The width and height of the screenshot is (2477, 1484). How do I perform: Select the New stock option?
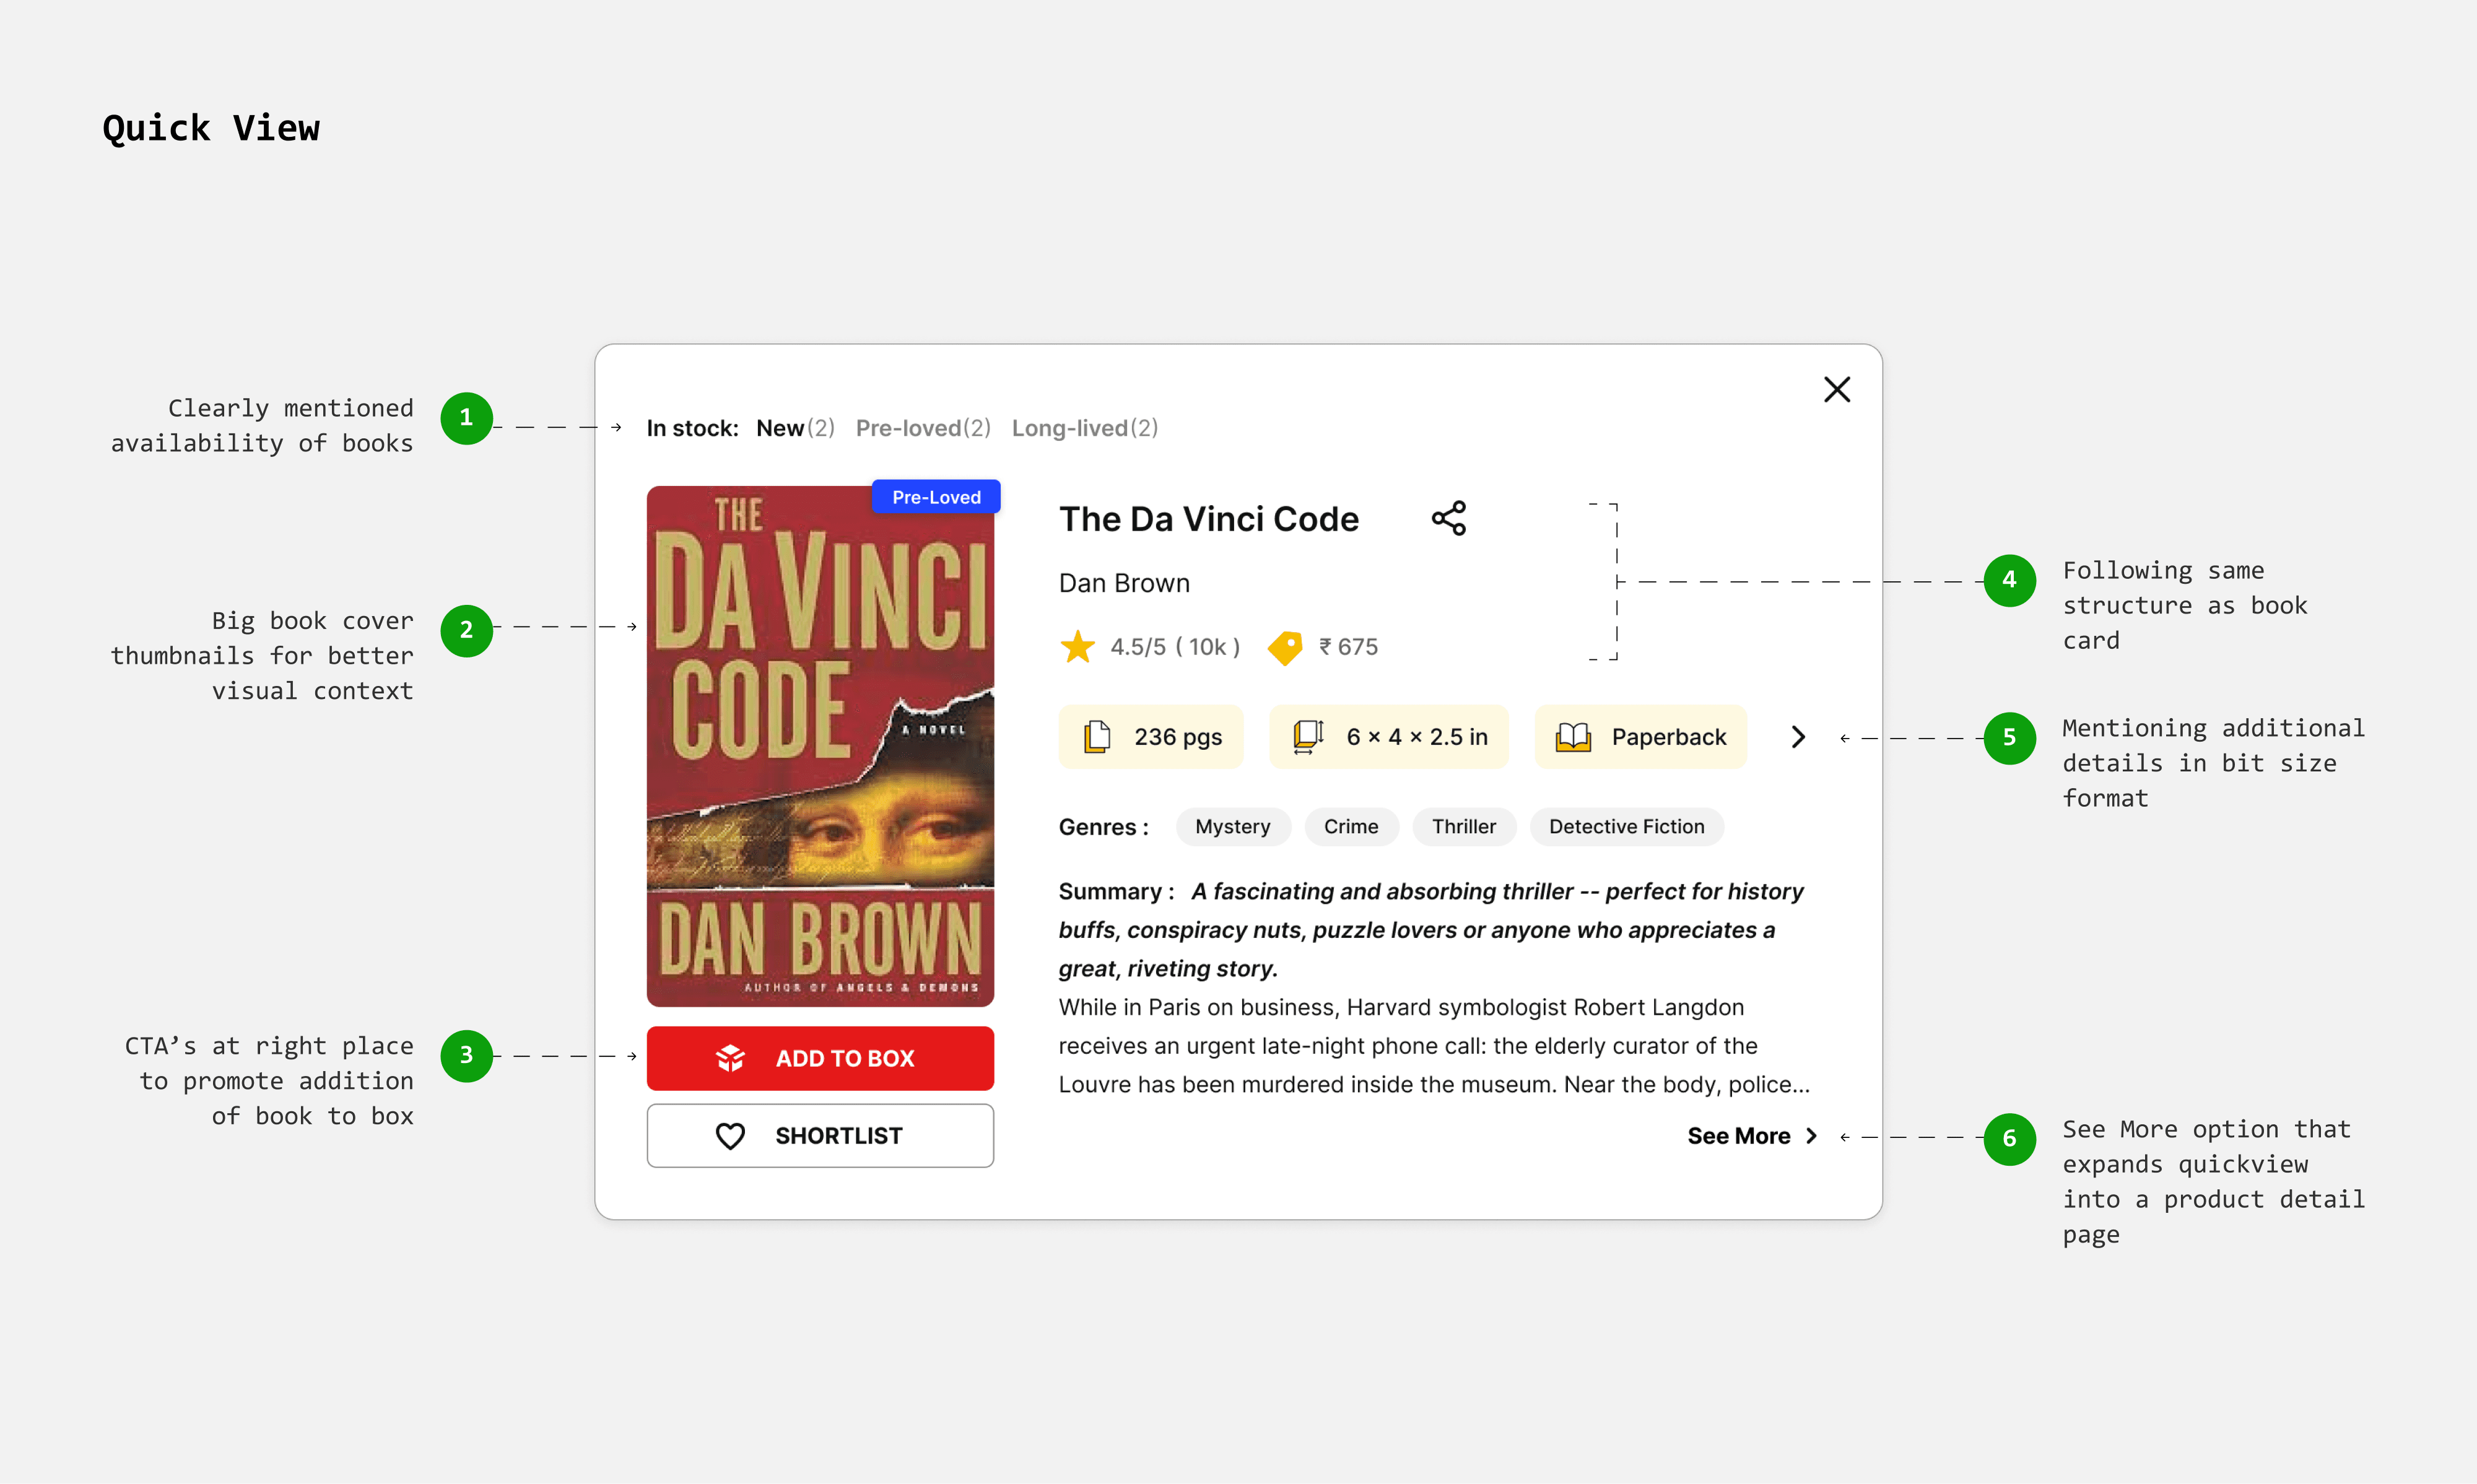click(795, 428)
